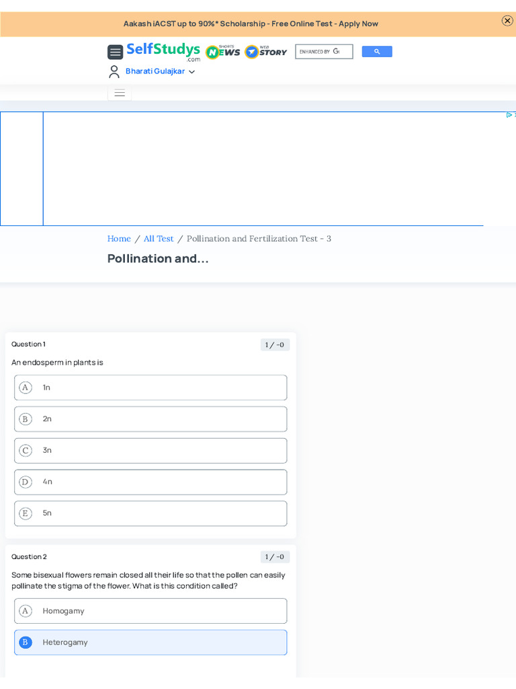
Task: Close the Aakash scholarship banner
Action: [507, 21]
